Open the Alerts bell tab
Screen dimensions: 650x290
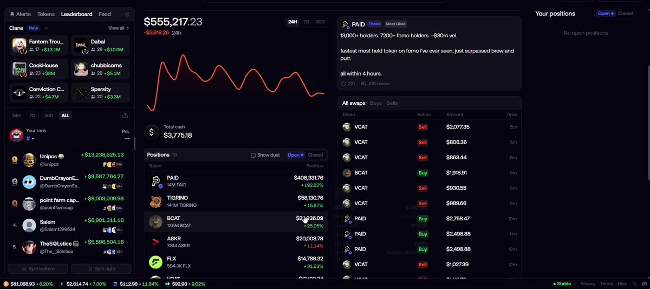pyautogui.click(x=20, y=14)
